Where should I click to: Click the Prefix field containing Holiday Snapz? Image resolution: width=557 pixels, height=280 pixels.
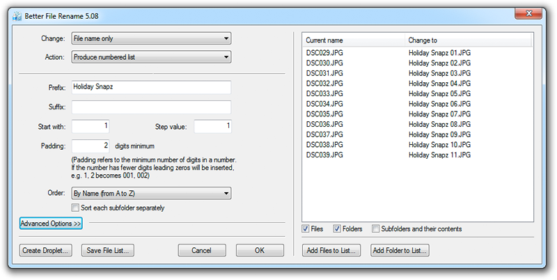151,87
